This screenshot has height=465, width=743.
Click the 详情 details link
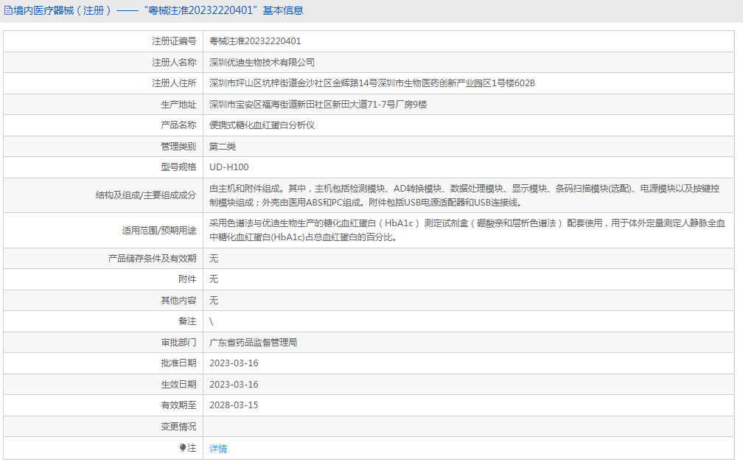point(218,449)
